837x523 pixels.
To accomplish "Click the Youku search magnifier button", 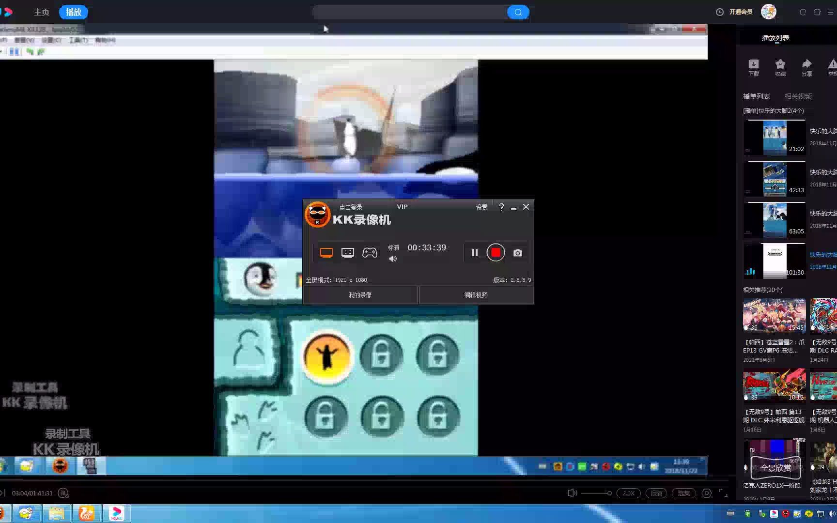I will point(518,12).
